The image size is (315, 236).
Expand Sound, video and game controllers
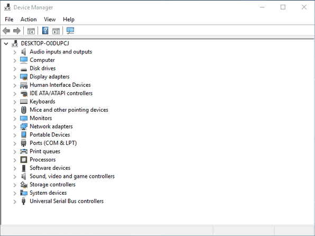[15, 177]
